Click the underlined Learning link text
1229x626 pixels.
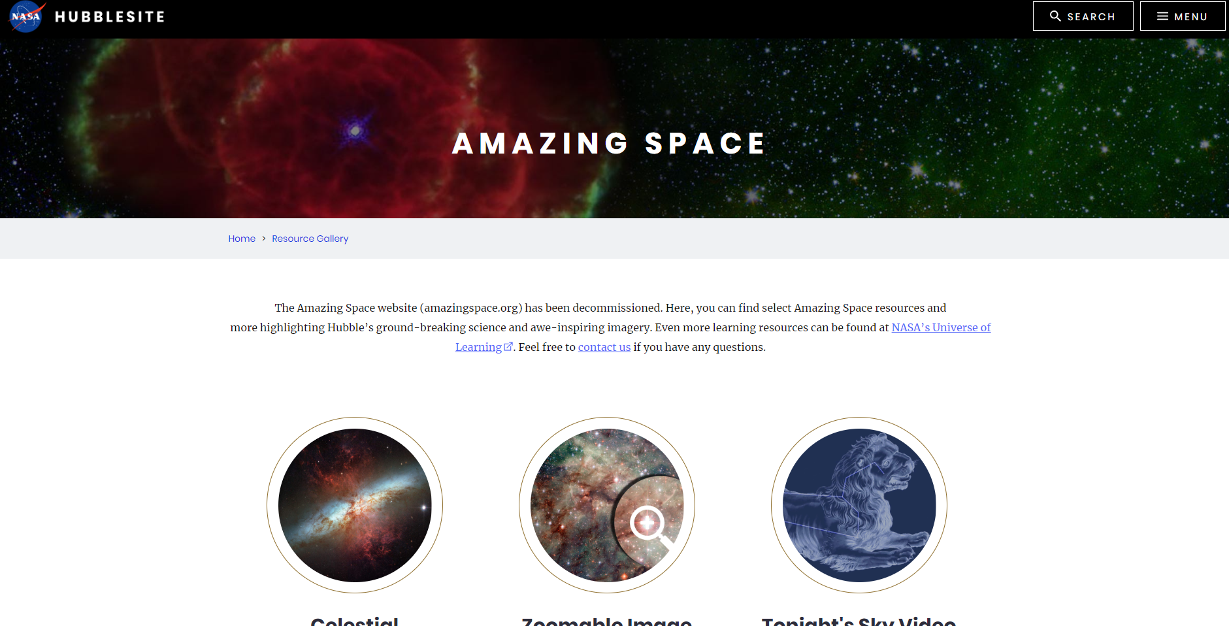478,347
